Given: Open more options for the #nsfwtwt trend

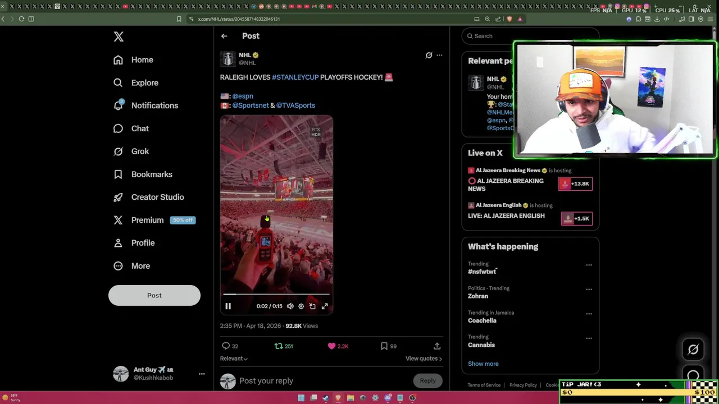Looking at the screenshot, I should pos(589,265).
